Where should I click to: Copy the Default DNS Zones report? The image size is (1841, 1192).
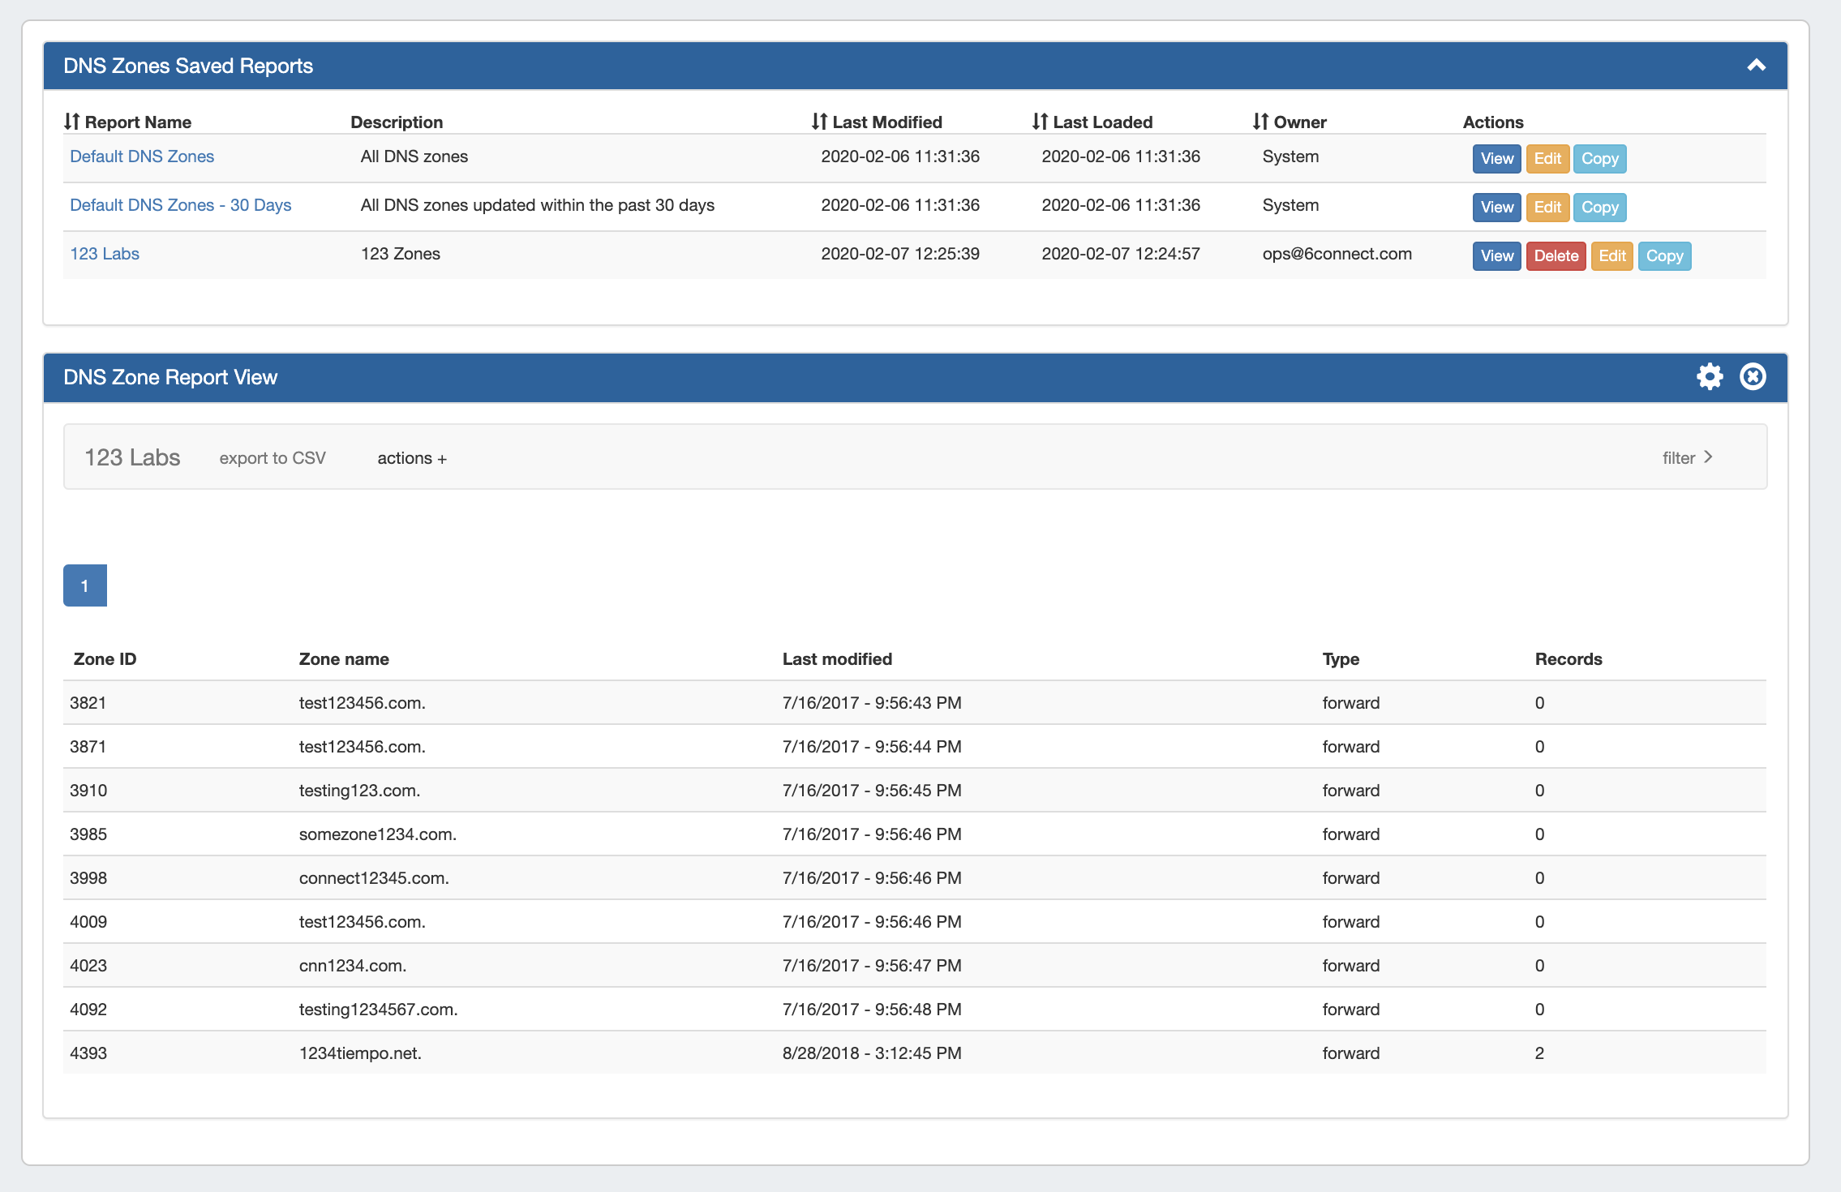(x=1599, y=159)
